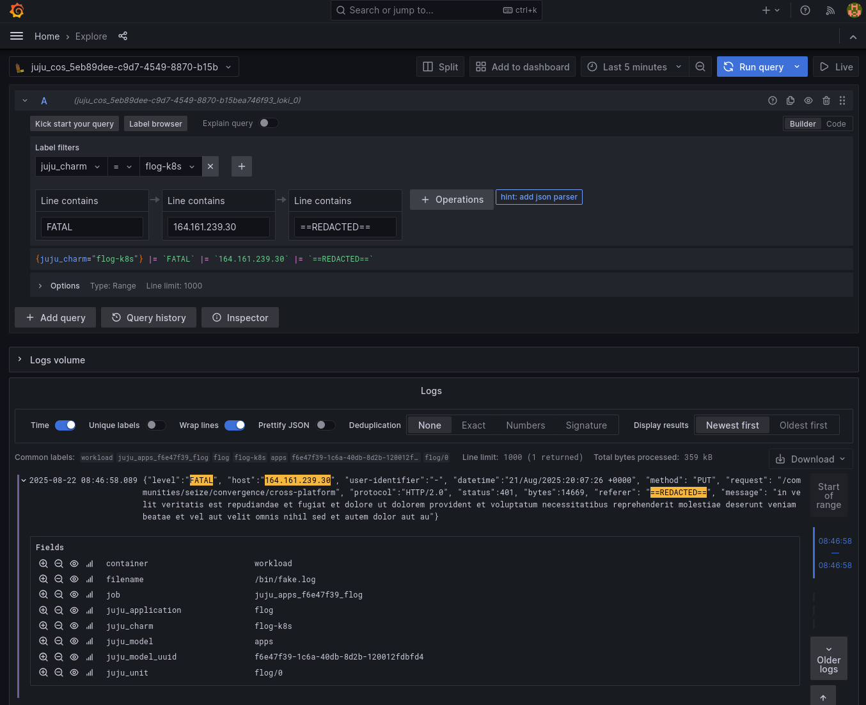Open the hamburger navigation menu
866x705 pixels.
click(x=17, y=36)
